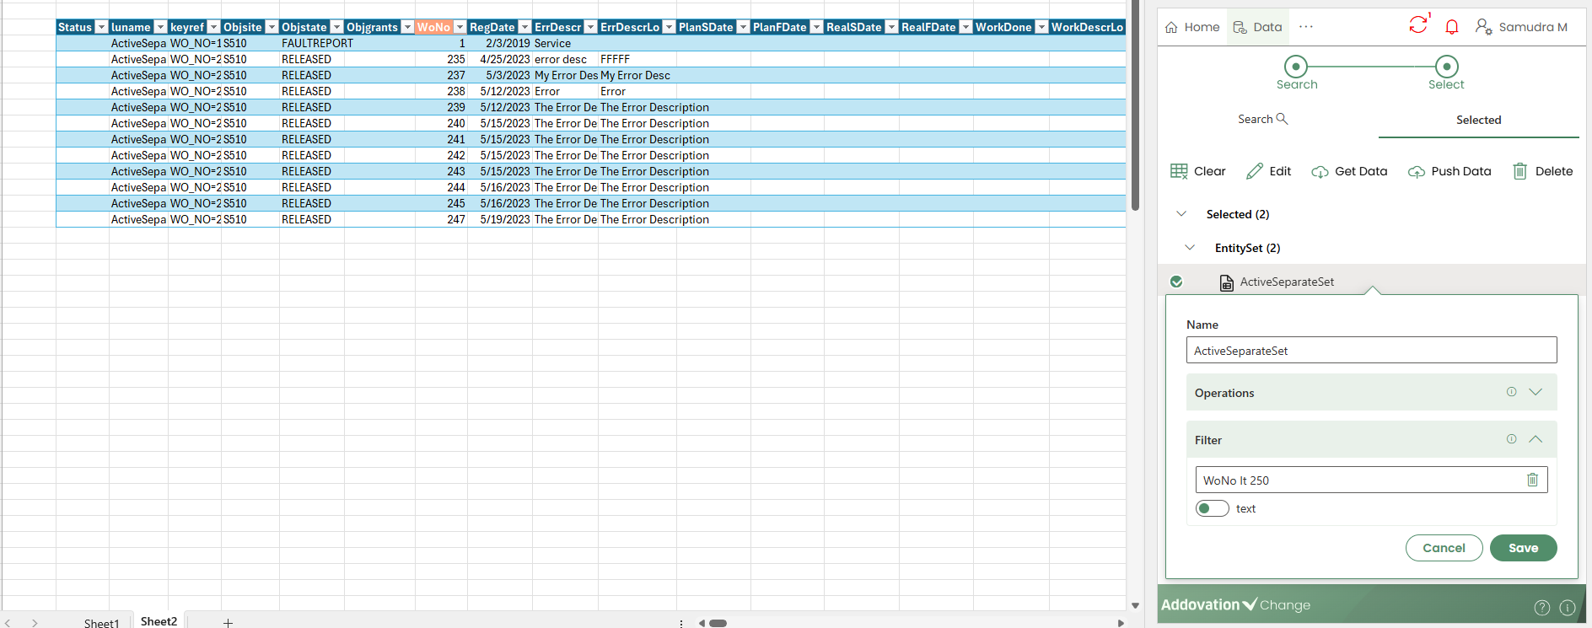
Task: Click the help question mark icon
Action: (x=1541, y=607)
